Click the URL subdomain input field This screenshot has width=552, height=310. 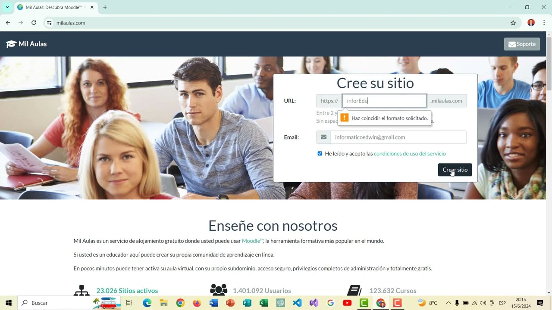[x=384, y=101]
